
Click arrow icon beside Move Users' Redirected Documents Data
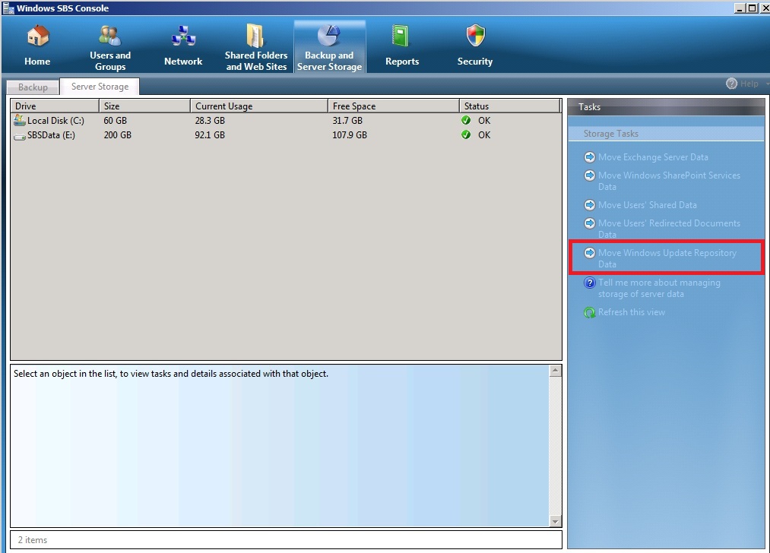[x=589, y=223]
